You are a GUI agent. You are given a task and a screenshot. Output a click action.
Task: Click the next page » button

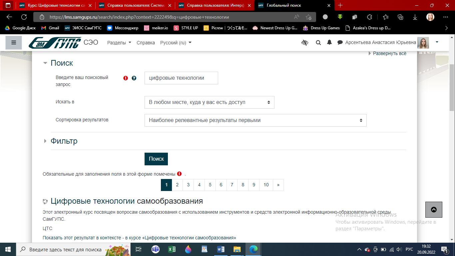(x=278, y=185)
